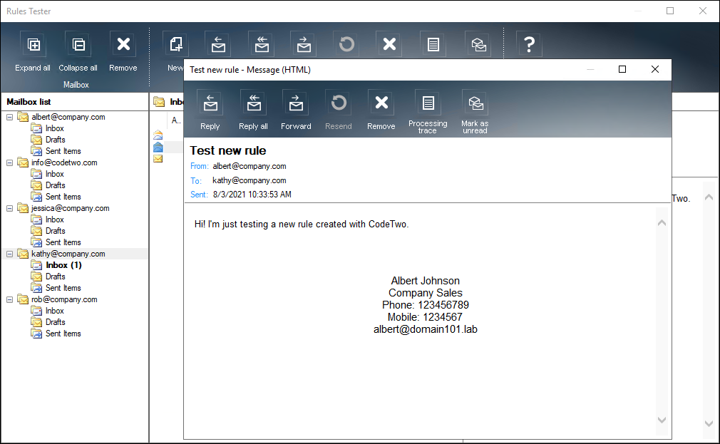This screenshot has width=720, height=444.
Task: Remove the message via message window toolbar
Action: [381, 110]
